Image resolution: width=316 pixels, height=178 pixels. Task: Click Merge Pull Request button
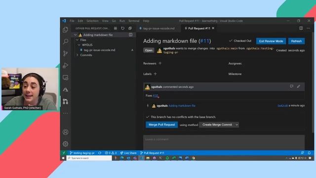pyautogui.click(x=161, y=125)
